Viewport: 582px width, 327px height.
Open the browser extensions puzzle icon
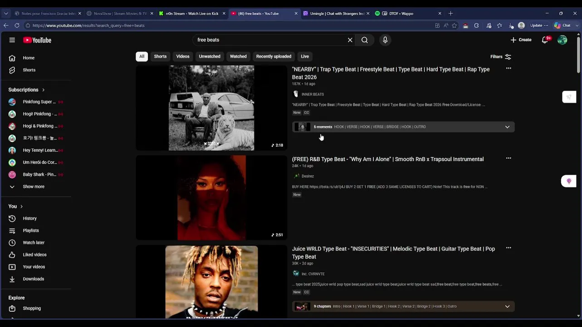coord(477,25)
